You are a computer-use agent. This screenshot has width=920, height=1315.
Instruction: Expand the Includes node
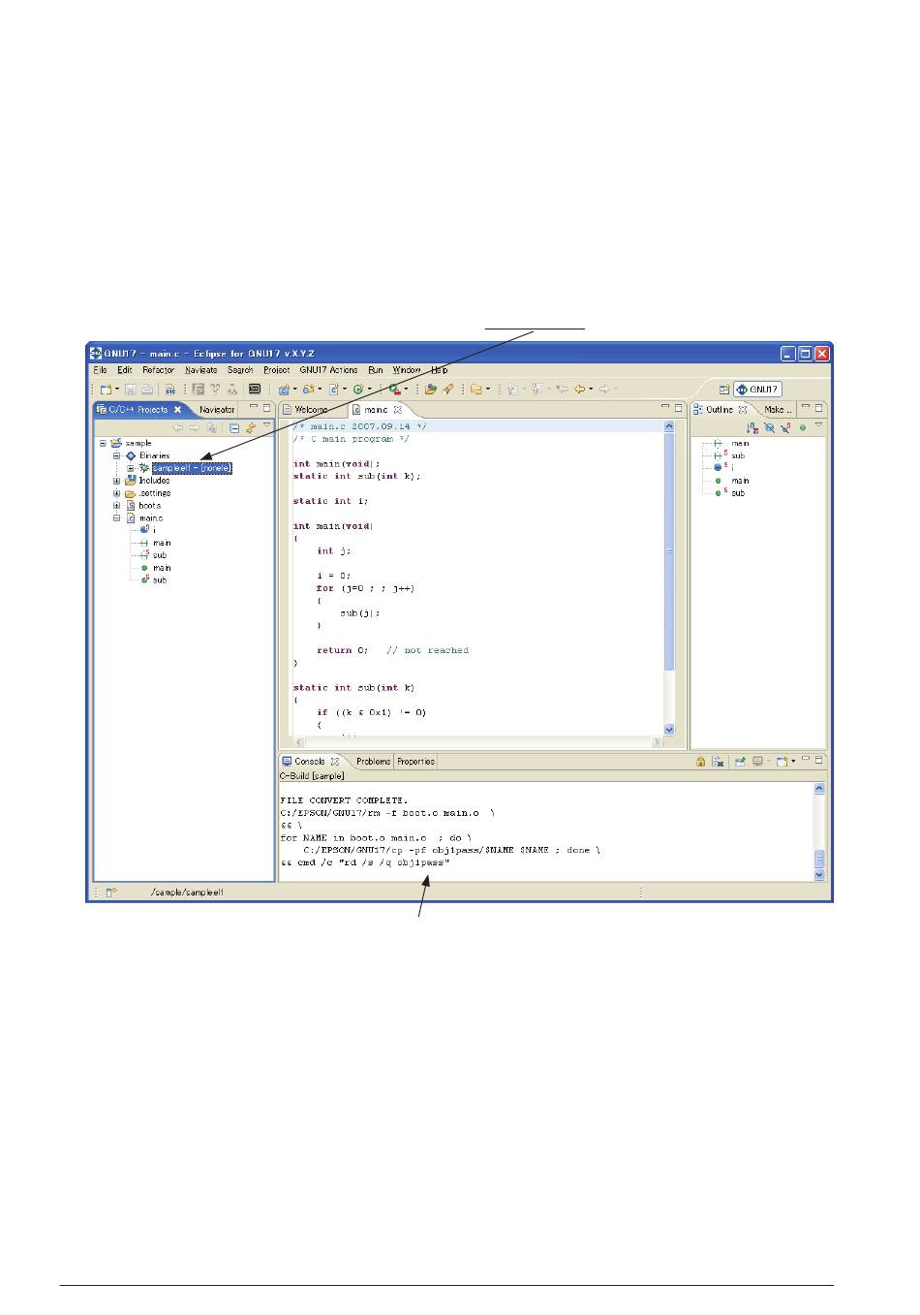coord(117,481)
